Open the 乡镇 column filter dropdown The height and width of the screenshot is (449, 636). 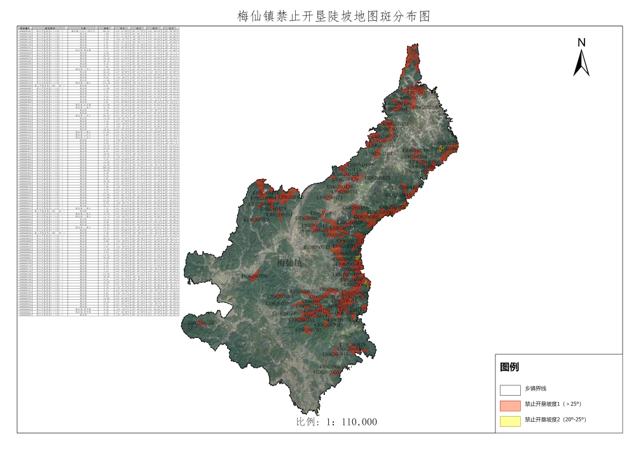click(x=98, y=28)
